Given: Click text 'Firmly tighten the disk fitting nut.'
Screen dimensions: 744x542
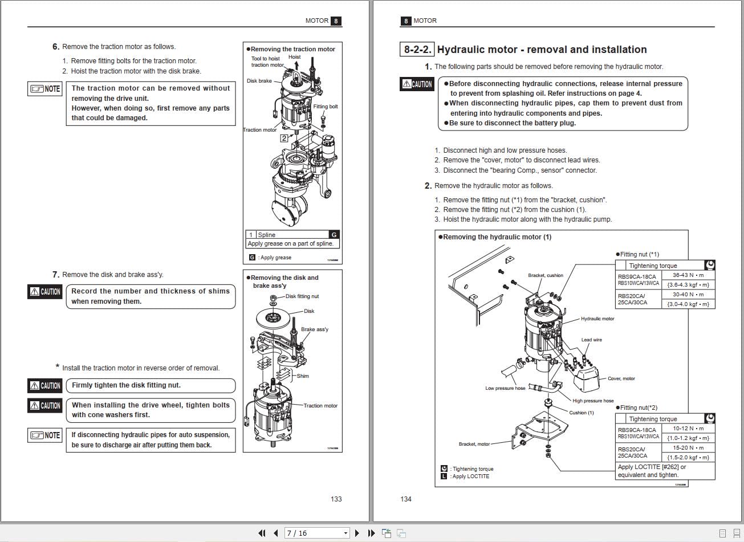Looking at the screenshot, I should (126, 385).
